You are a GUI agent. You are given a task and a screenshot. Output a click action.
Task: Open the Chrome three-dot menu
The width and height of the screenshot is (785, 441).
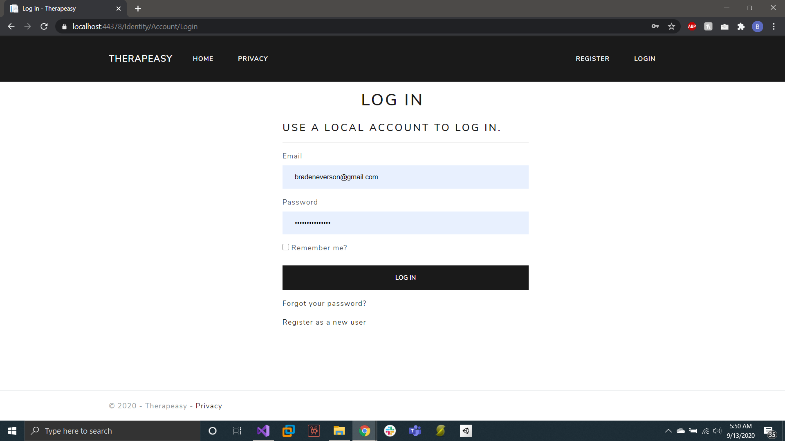pyautogui.click(x=774, y=27)
